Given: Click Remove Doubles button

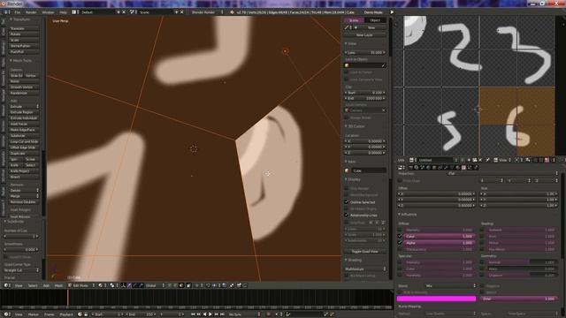Looking at the screenshot, I should coord(24,202).
